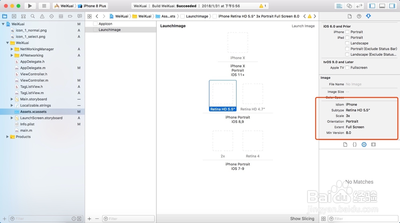
Task: Open the Object library
Action: click(364, 145)
